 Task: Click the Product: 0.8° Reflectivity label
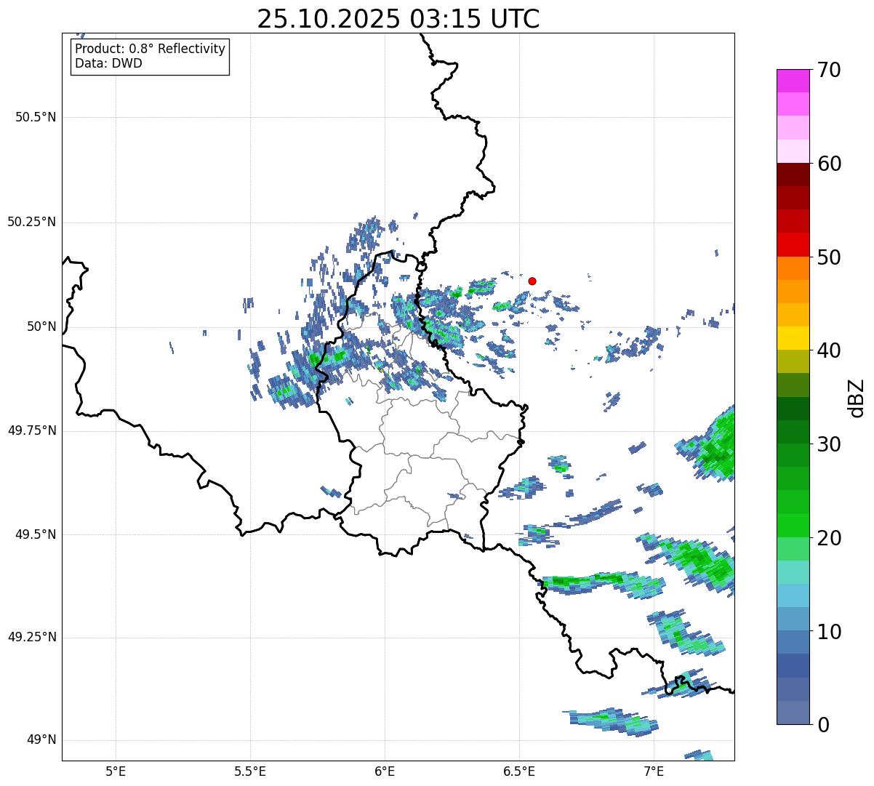coord(151,49)
